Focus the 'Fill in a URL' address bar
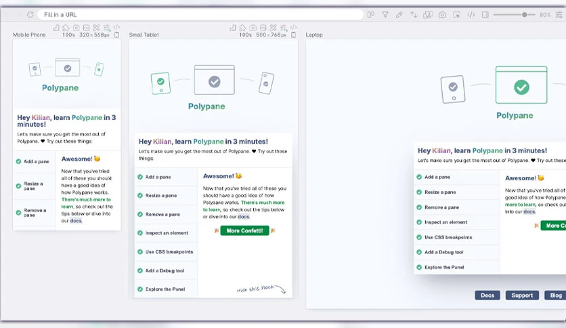566x328 pixels. point(200,14)
